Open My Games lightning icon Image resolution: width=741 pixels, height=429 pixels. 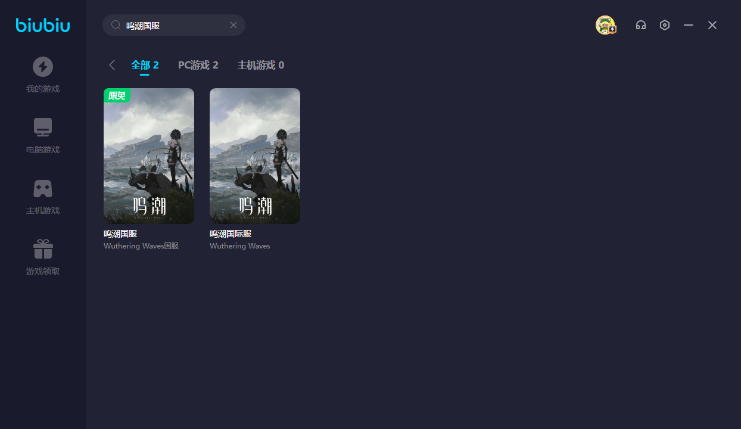coord(43,67)
